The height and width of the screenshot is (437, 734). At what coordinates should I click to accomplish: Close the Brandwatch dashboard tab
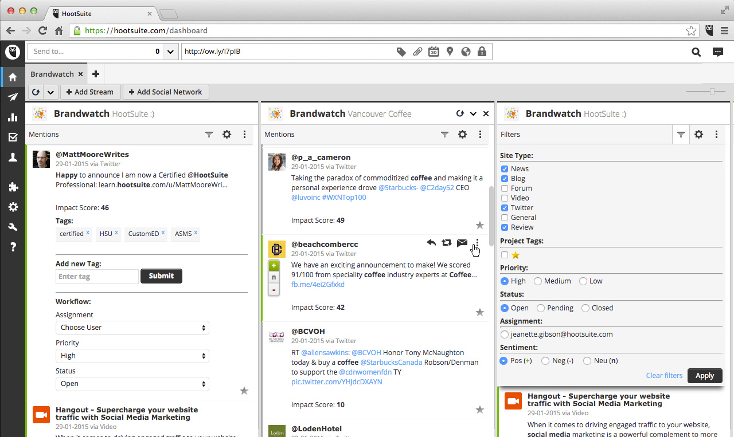coord(81,74)
